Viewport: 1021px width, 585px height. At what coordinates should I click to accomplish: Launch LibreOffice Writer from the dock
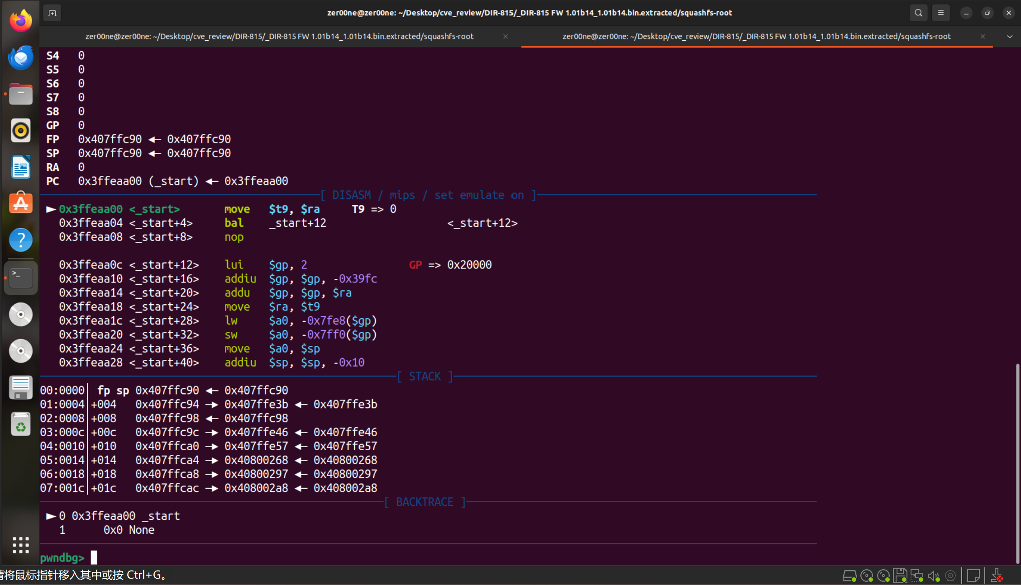[x=21, y=167]
